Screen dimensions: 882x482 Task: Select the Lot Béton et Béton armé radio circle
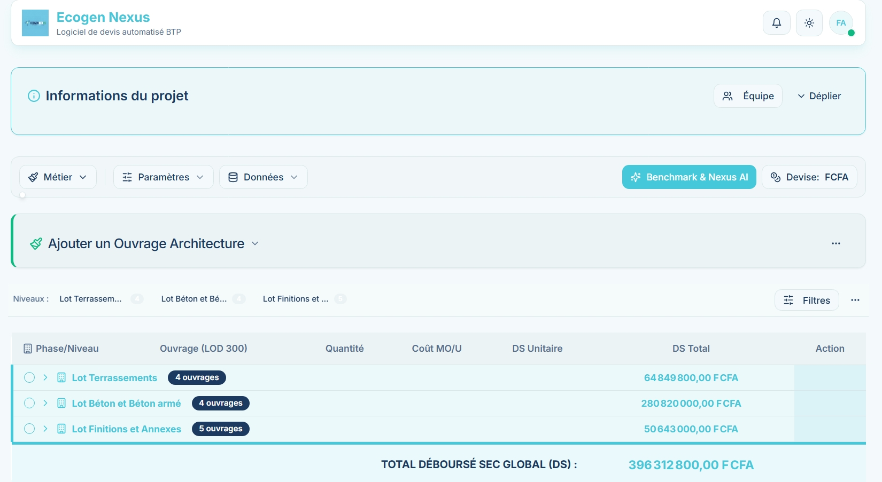29,404
